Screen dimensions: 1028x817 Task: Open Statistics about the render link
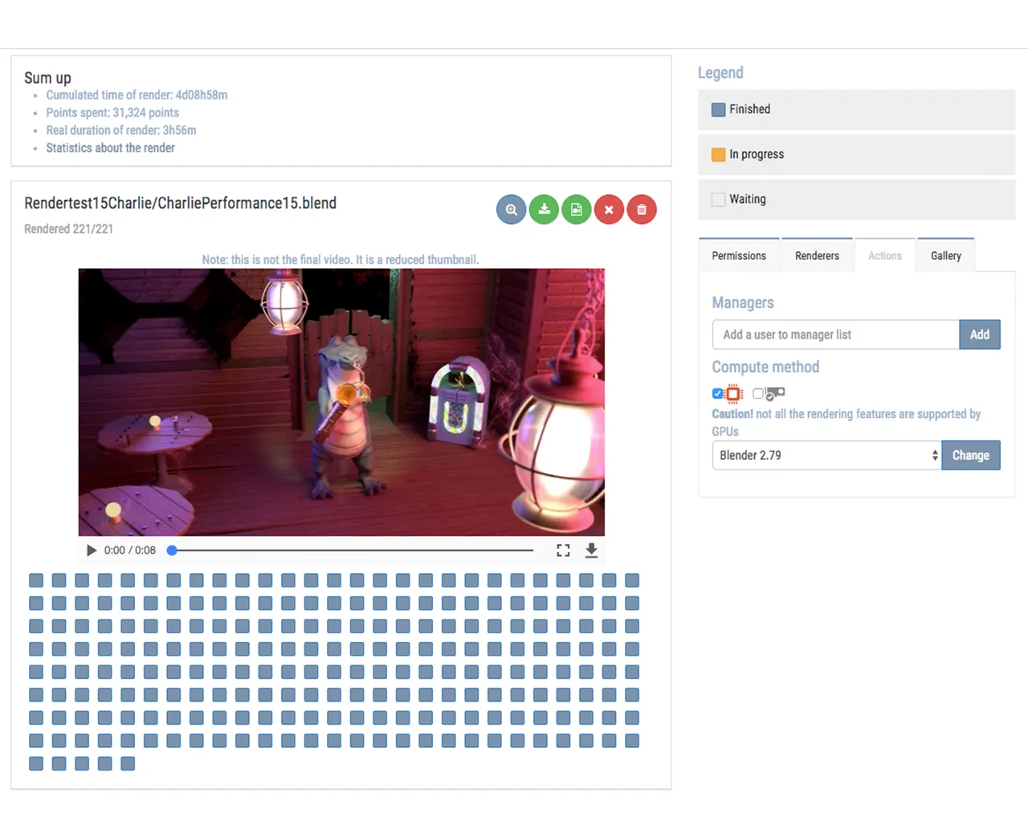[110, 148]
